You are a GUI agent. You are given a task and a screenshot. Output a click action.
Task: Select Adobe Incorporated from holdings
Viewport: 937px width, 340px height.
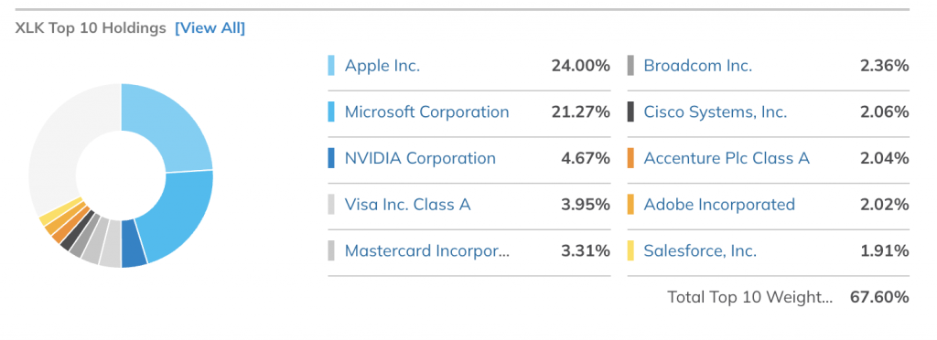719,205
